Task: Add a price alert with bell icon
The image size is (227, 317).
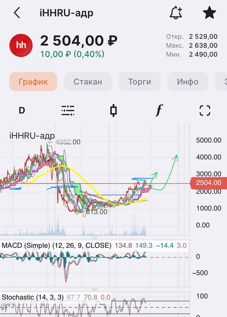Action: point(176,12)
